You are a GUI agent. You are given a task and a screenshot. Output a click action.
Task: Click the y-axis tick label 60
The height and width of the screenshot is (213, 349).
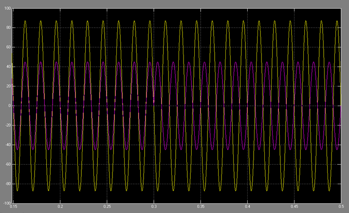tap(8, 47)
